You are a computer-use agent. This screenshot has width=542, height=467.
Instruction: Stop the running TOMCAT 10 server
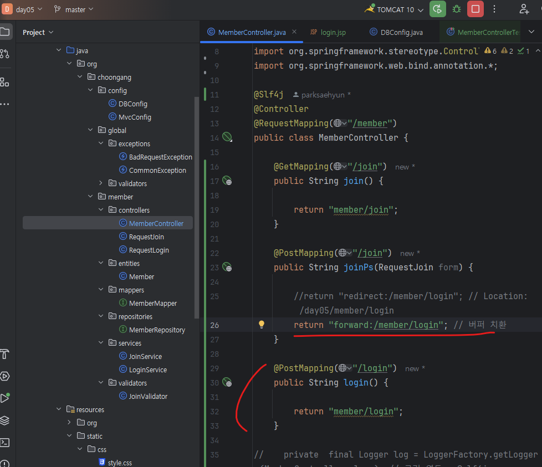click(475, 9)
